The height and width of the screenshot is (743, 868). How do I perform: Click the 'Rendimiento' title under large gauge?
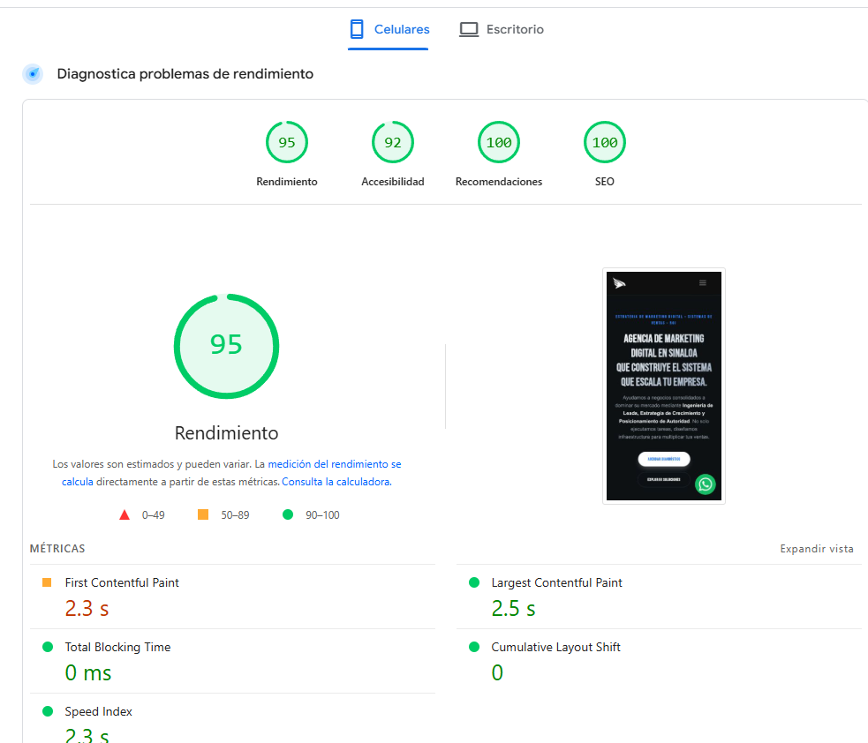(226, 433)
